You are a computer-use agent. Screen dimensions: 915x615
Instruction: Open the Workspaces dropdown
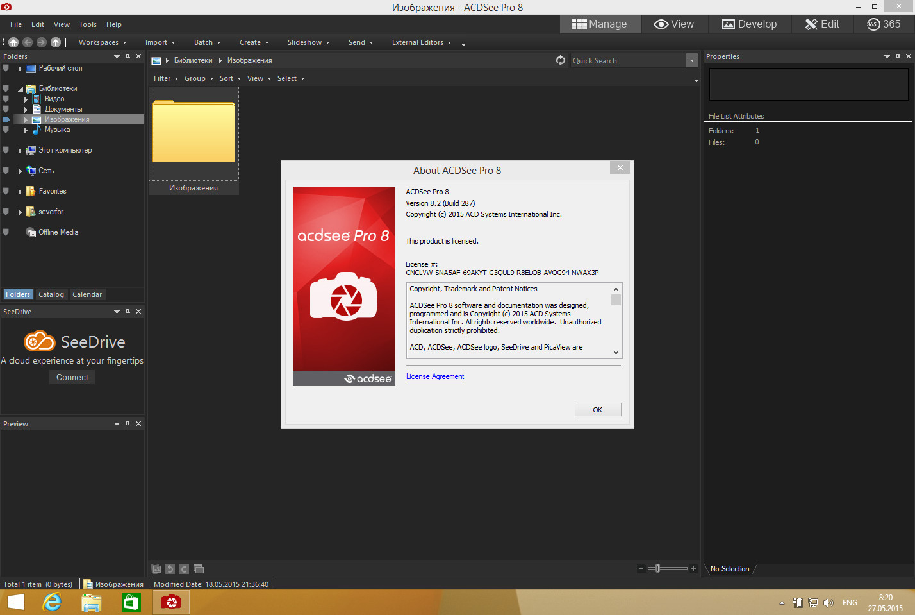pos(103,42)
